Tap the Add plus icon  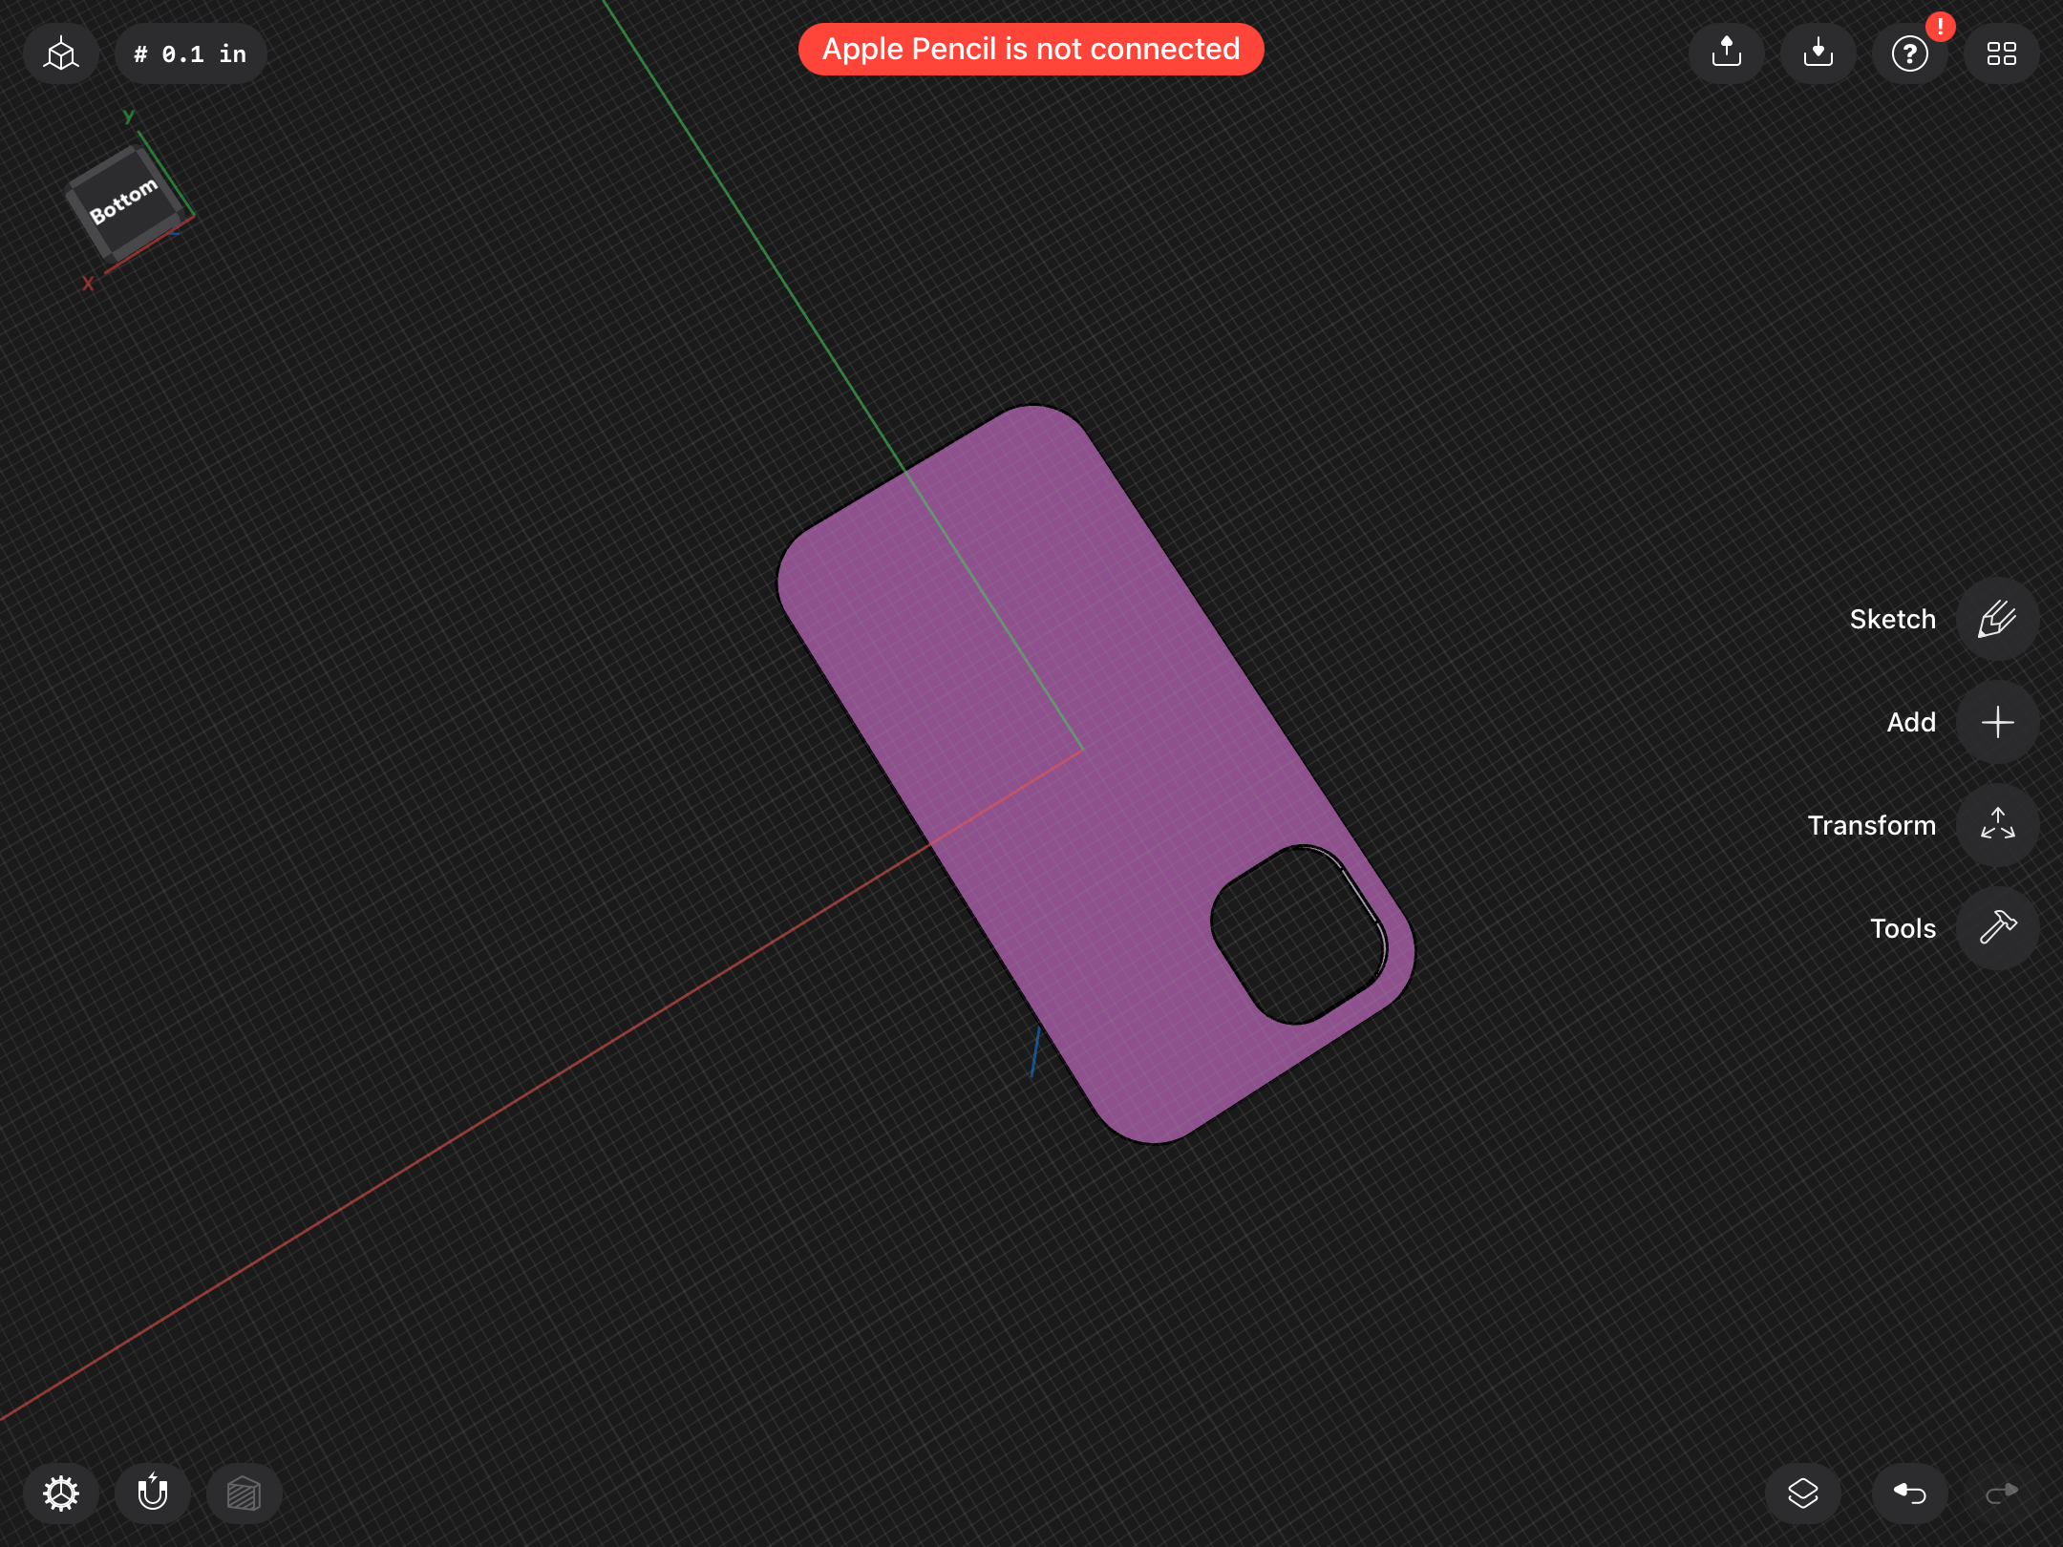[x=1997, y=722]
